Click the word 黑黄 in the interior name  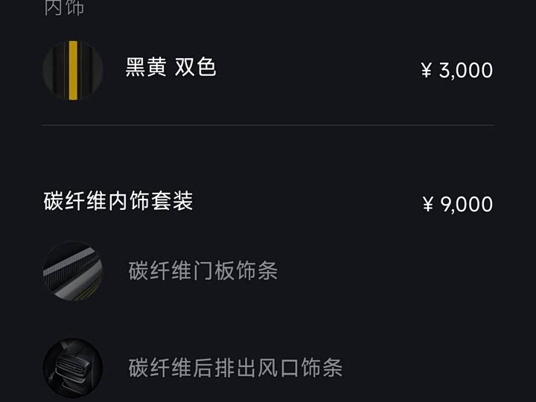click(x=146, y=68)
